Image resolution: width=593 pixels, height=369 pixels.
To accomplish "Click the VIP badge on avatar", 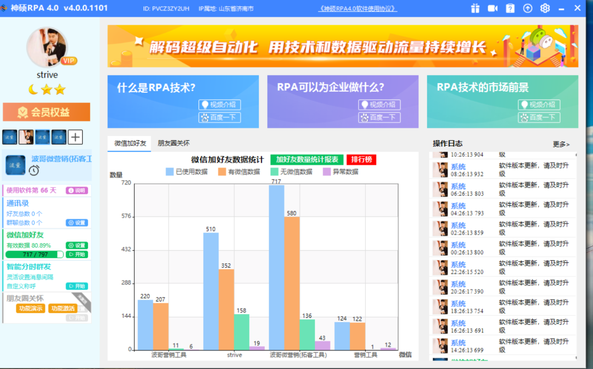I will [69, 61].
